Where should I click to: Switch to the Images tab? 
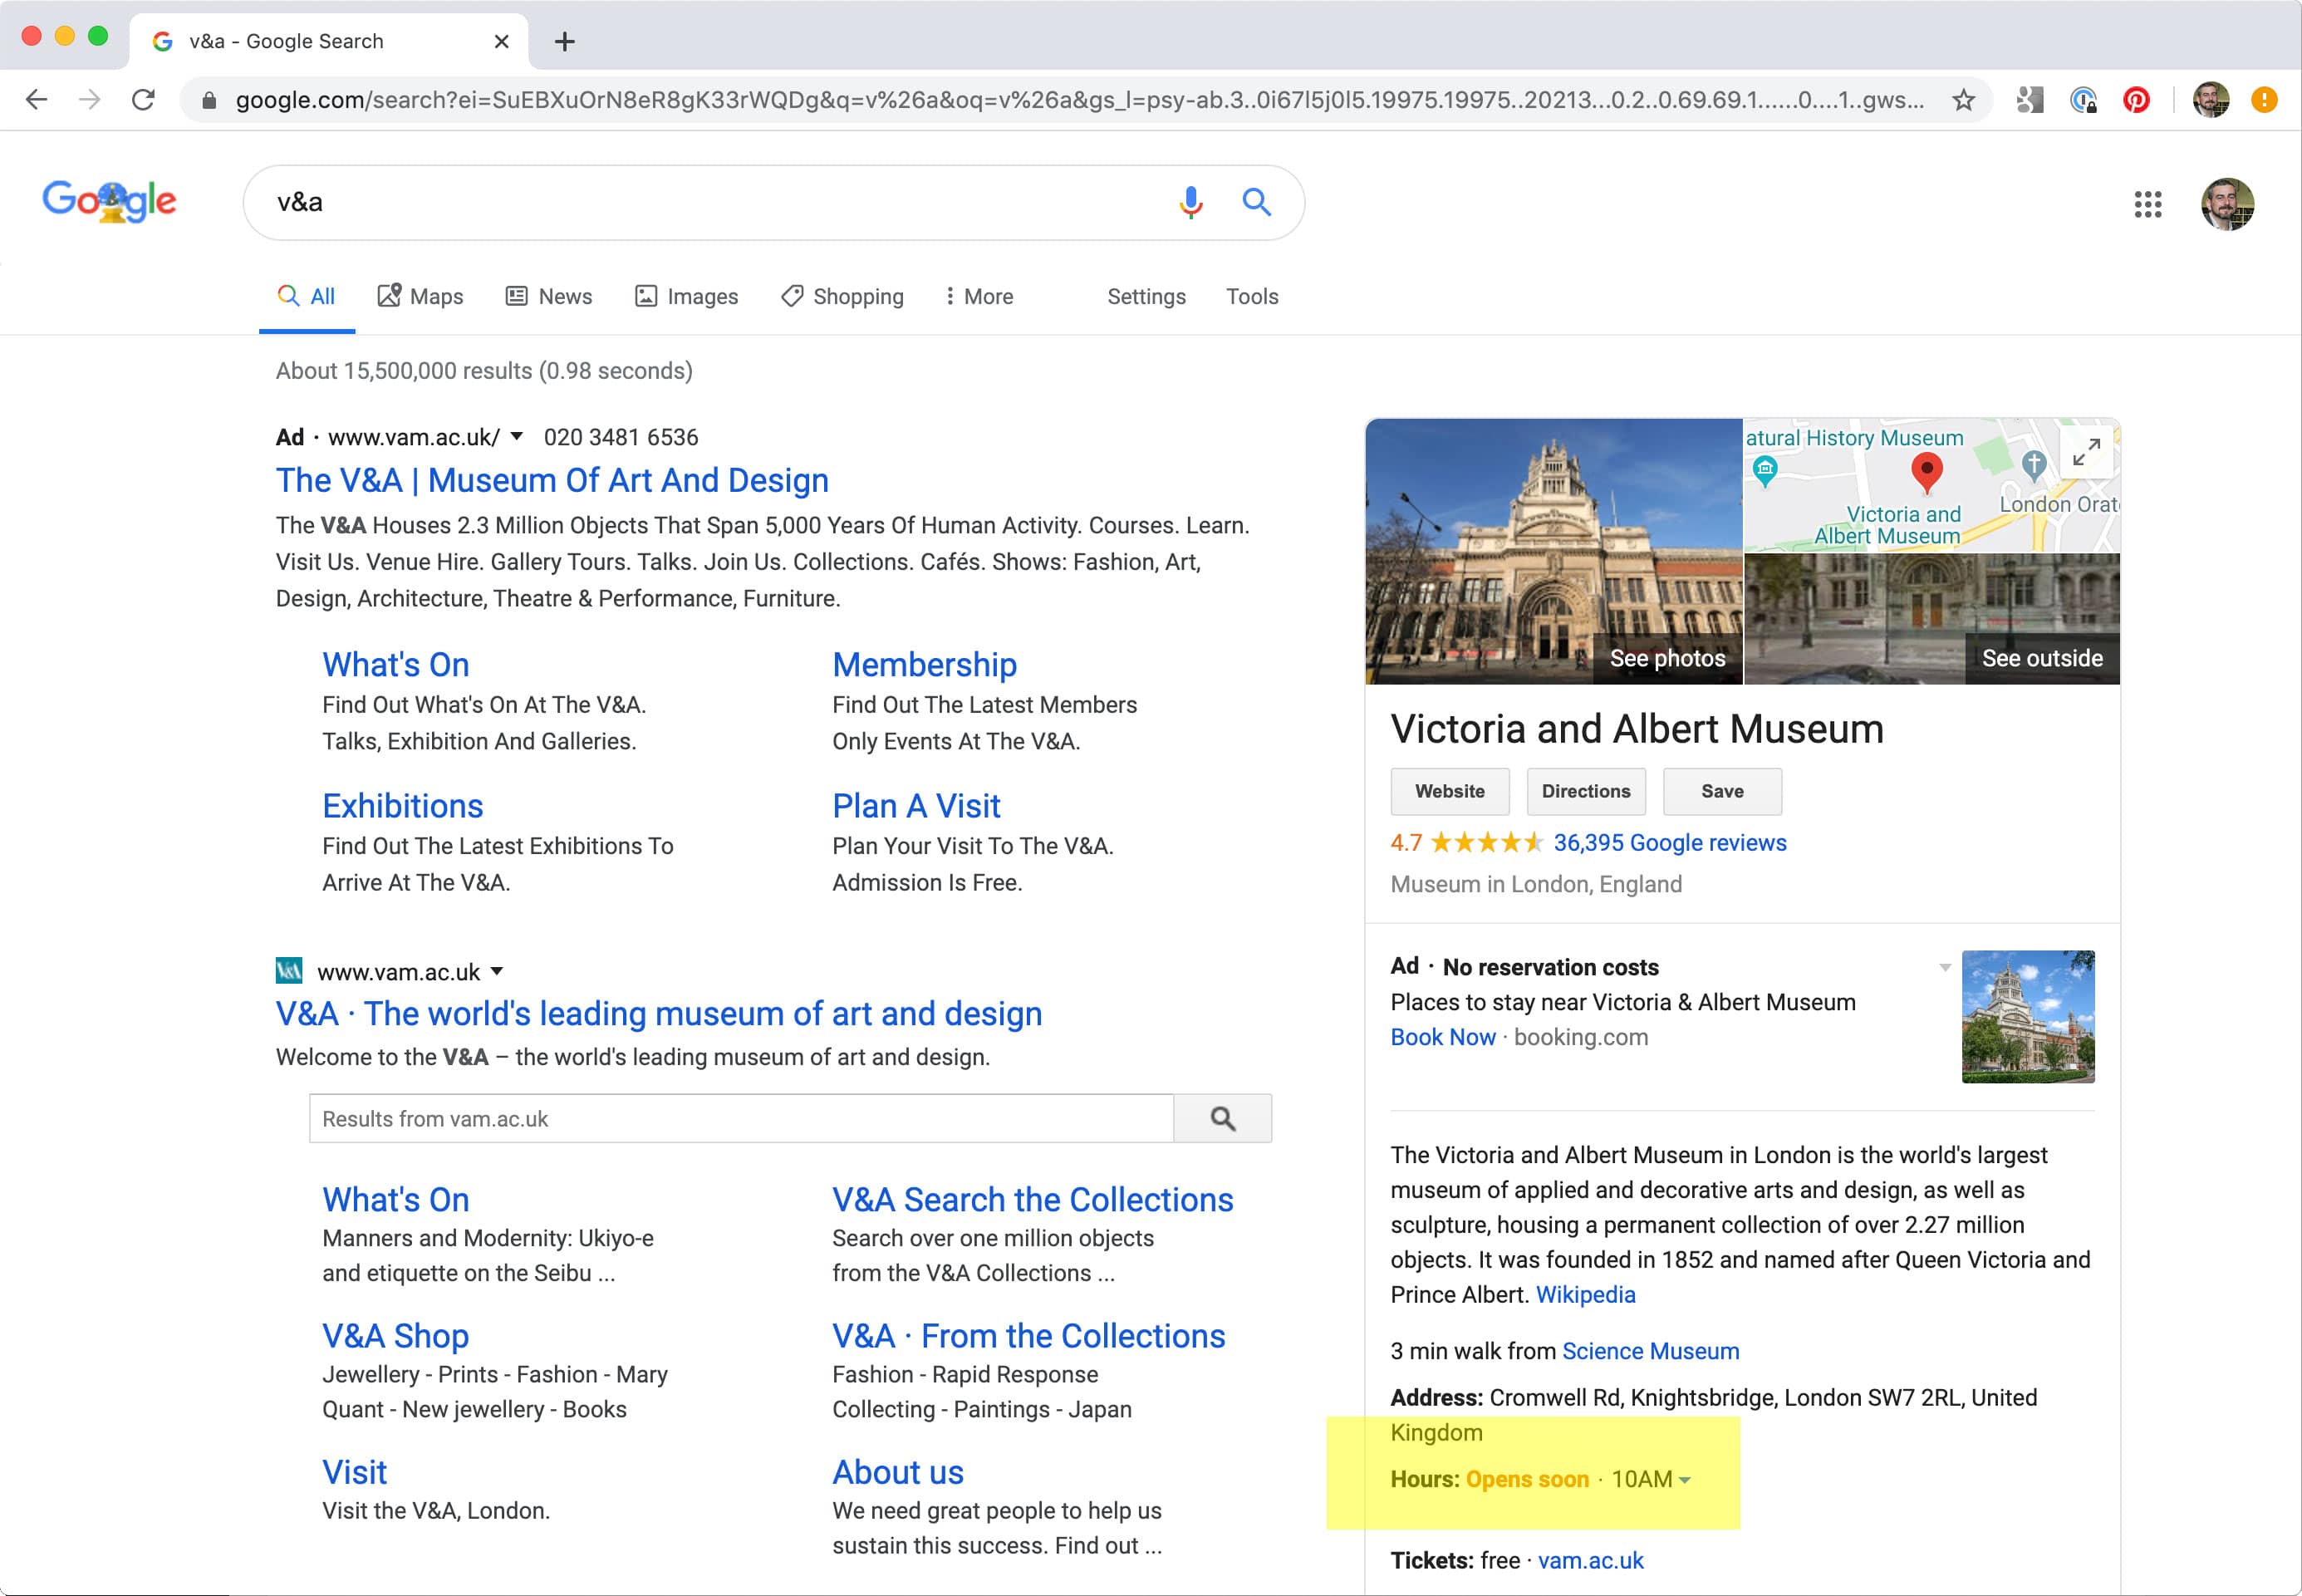[687, 296]
